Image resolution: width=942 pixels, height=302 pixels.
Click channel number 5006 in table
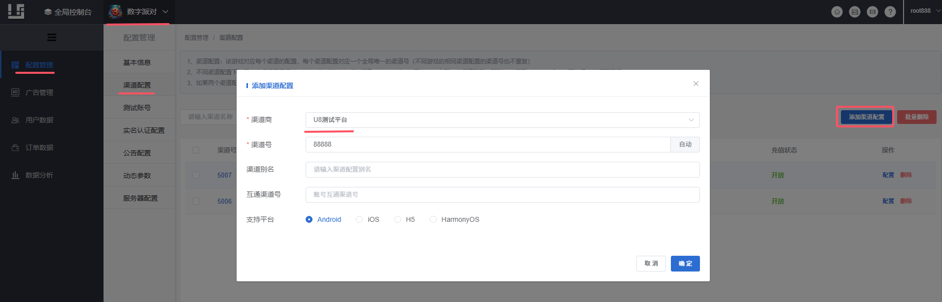click(224, 201)
